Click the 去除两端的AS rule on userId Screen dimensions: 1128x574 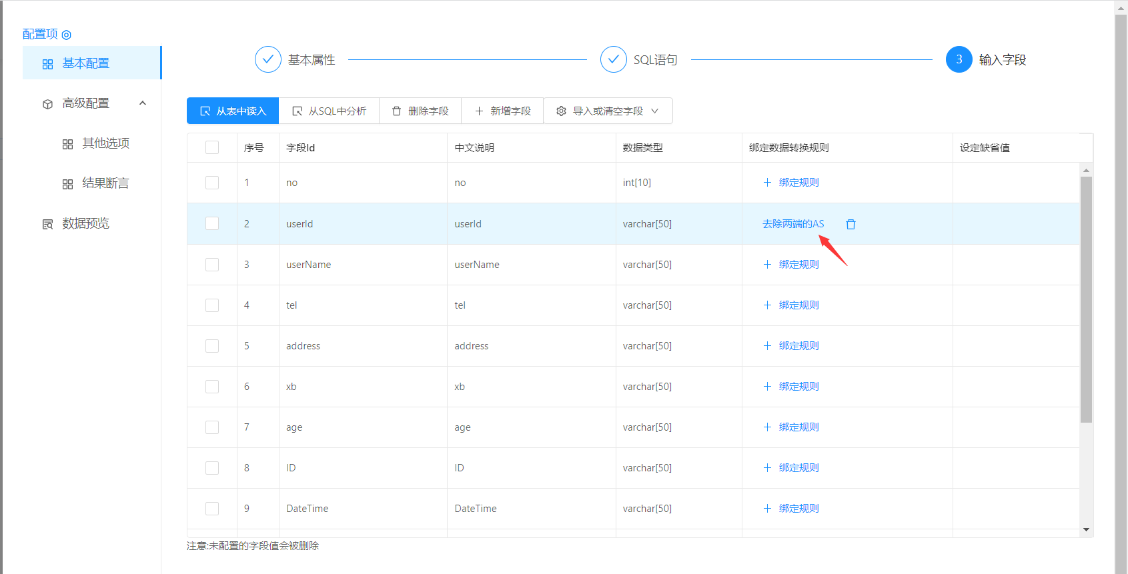tap(793, 224)
